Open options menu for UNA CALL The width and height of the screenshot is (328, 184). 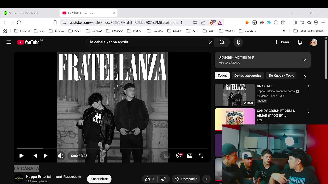click(309, 87)
